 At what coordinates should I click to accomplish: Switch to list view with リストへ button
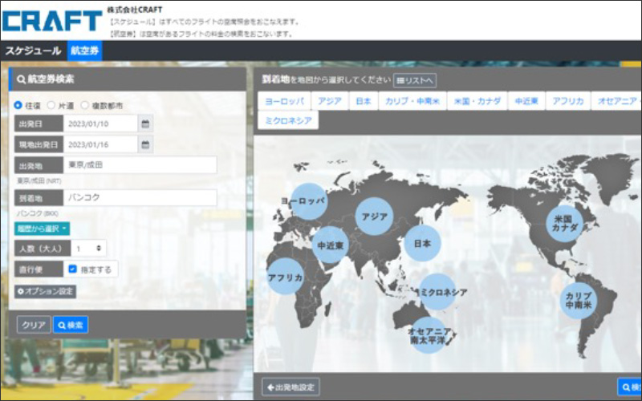tap(415, 81)
